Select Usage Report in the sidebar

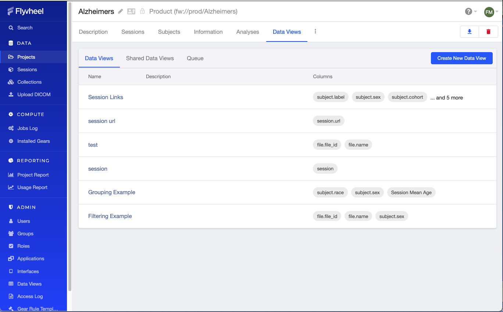[x=32, y=187]
